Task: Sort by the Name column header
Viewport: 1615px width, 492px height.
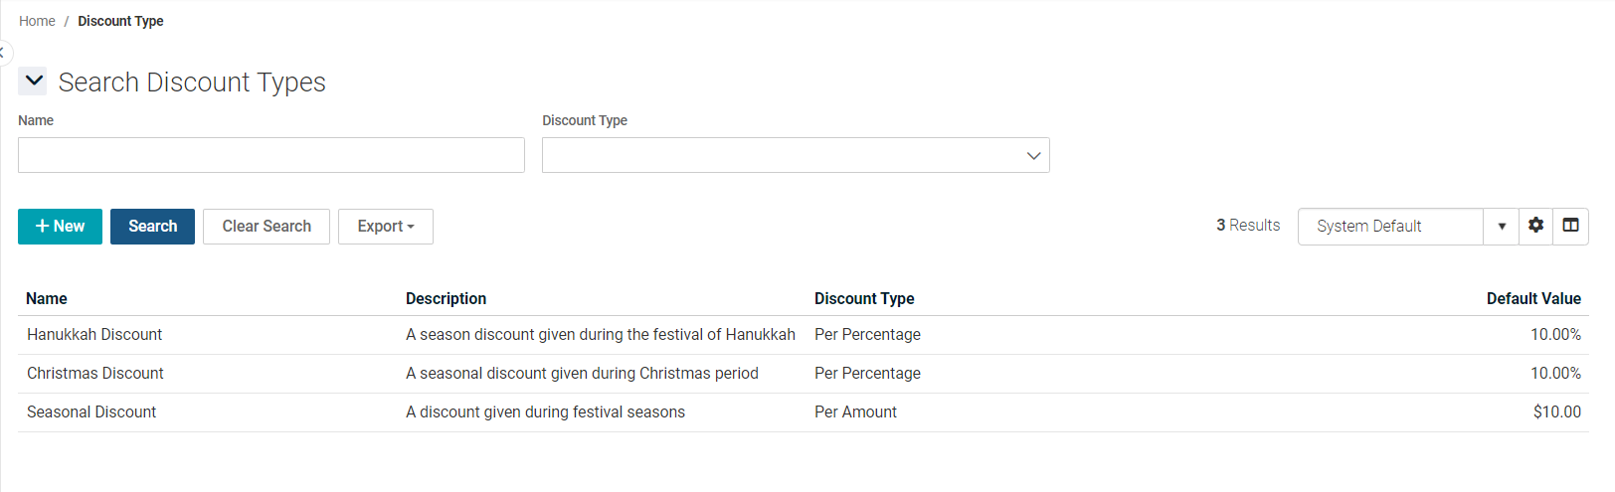Action: tap(47, 298)
